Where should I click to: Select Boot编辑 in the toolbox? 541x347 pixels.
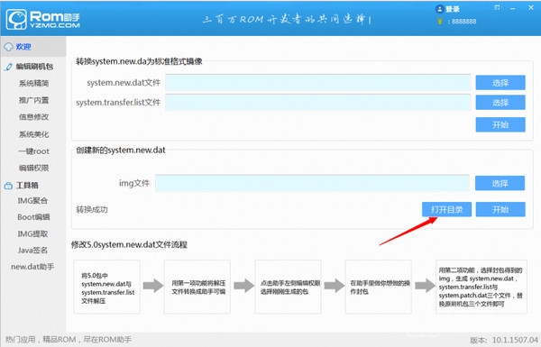(x=33, y=217)
